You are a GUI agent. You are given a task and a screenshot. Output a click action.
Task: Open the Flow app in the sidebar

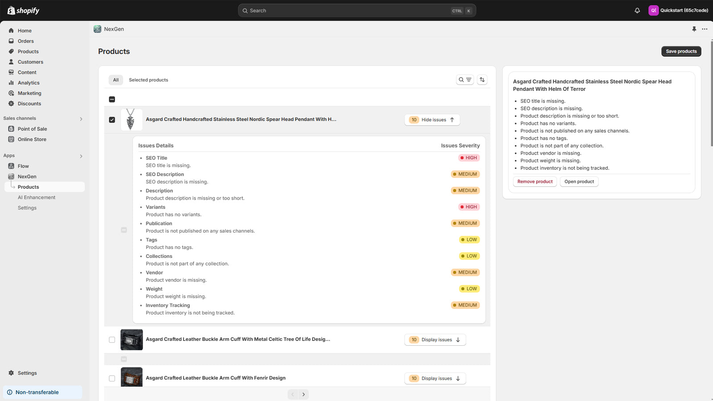22,166
